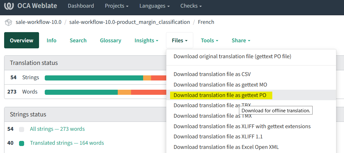
Task: Choose Download as Excel Open XML
Action: (226, 147)
